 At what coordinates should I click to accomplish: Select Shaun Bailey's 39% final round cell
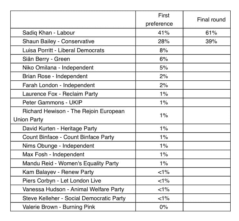click(207, 41)
